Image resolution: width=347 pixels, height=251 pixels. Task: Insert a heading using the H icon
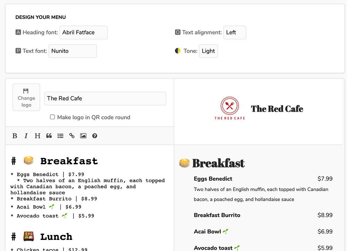tap(37, 136)
